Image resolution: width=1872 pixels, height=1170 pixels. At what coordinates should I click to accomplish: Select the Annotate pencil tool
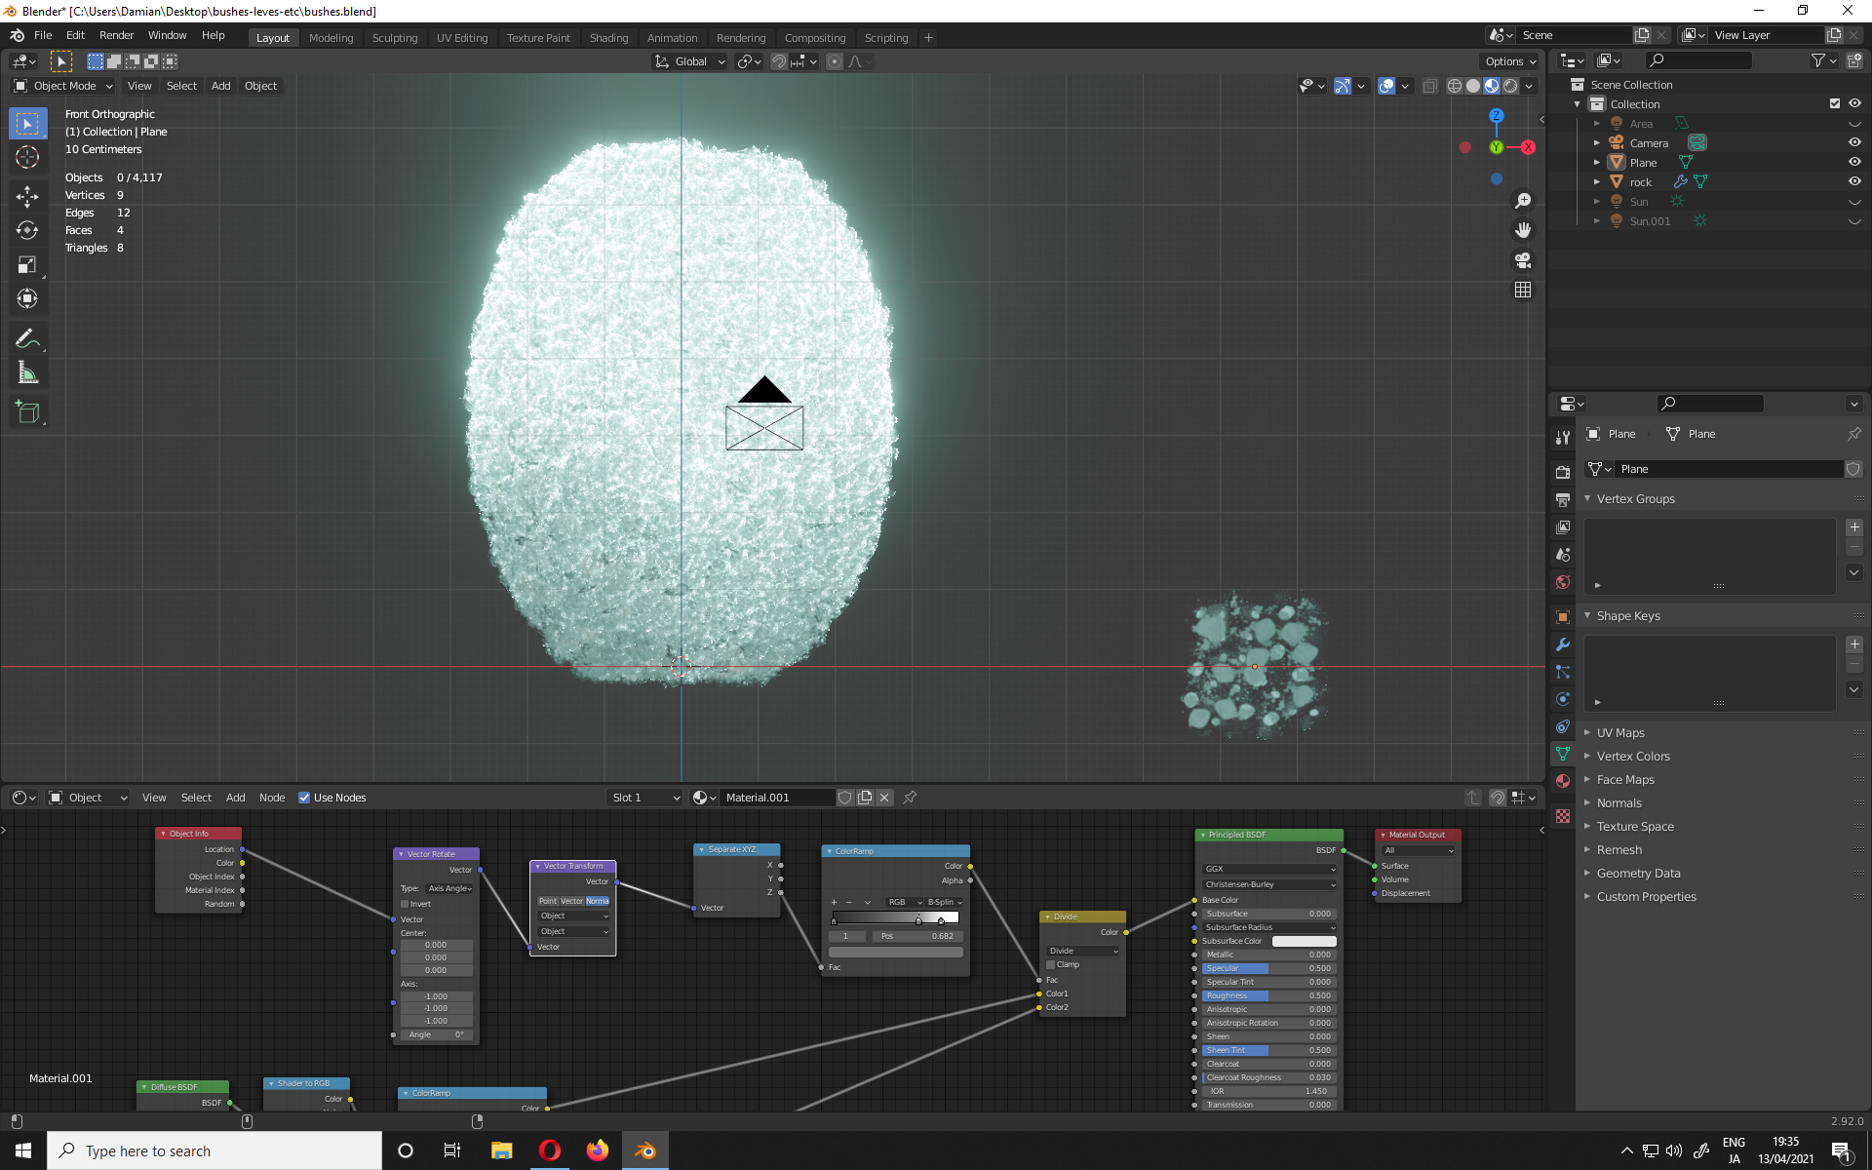tap(27, 338)
